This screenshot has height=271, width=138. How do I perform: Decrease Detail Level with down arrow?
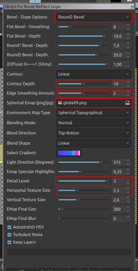pos(128,183)
